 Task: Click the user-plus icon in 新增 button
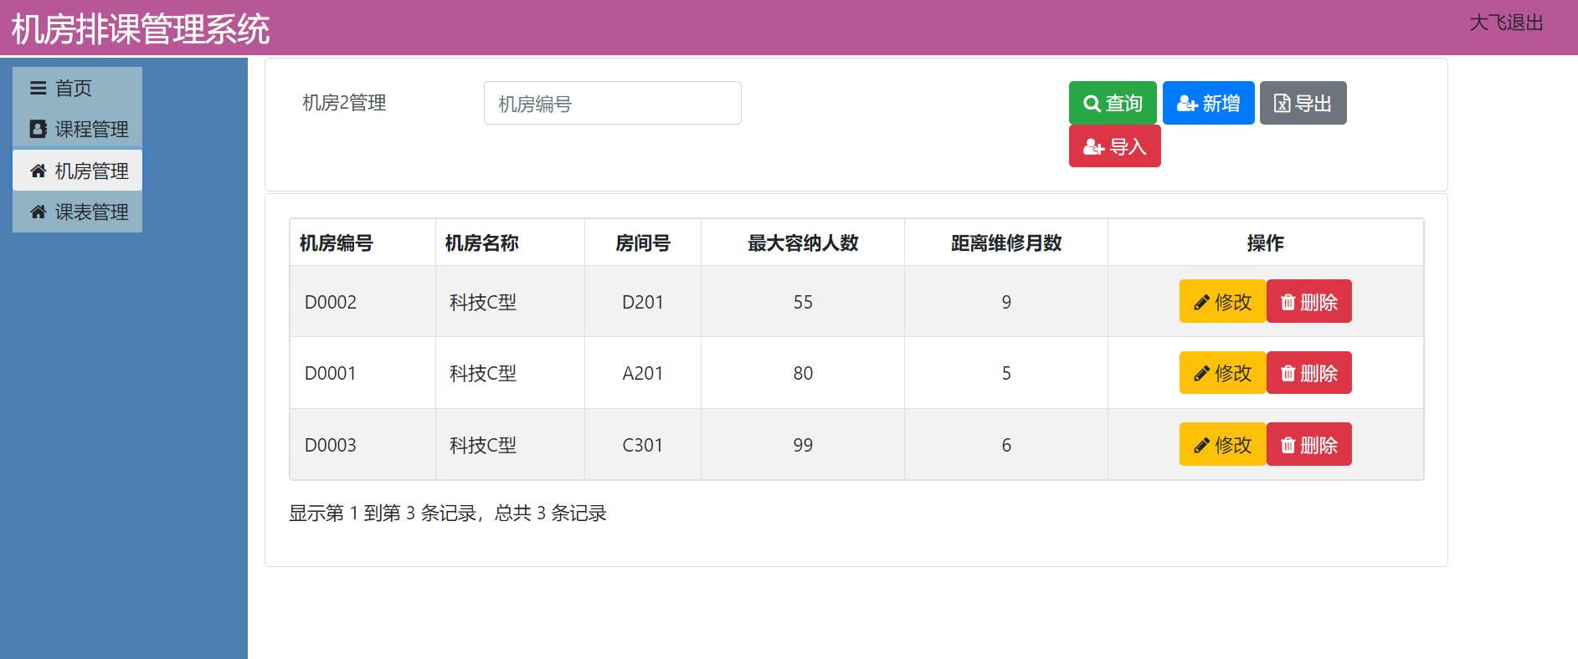[x=1187, y=104]
